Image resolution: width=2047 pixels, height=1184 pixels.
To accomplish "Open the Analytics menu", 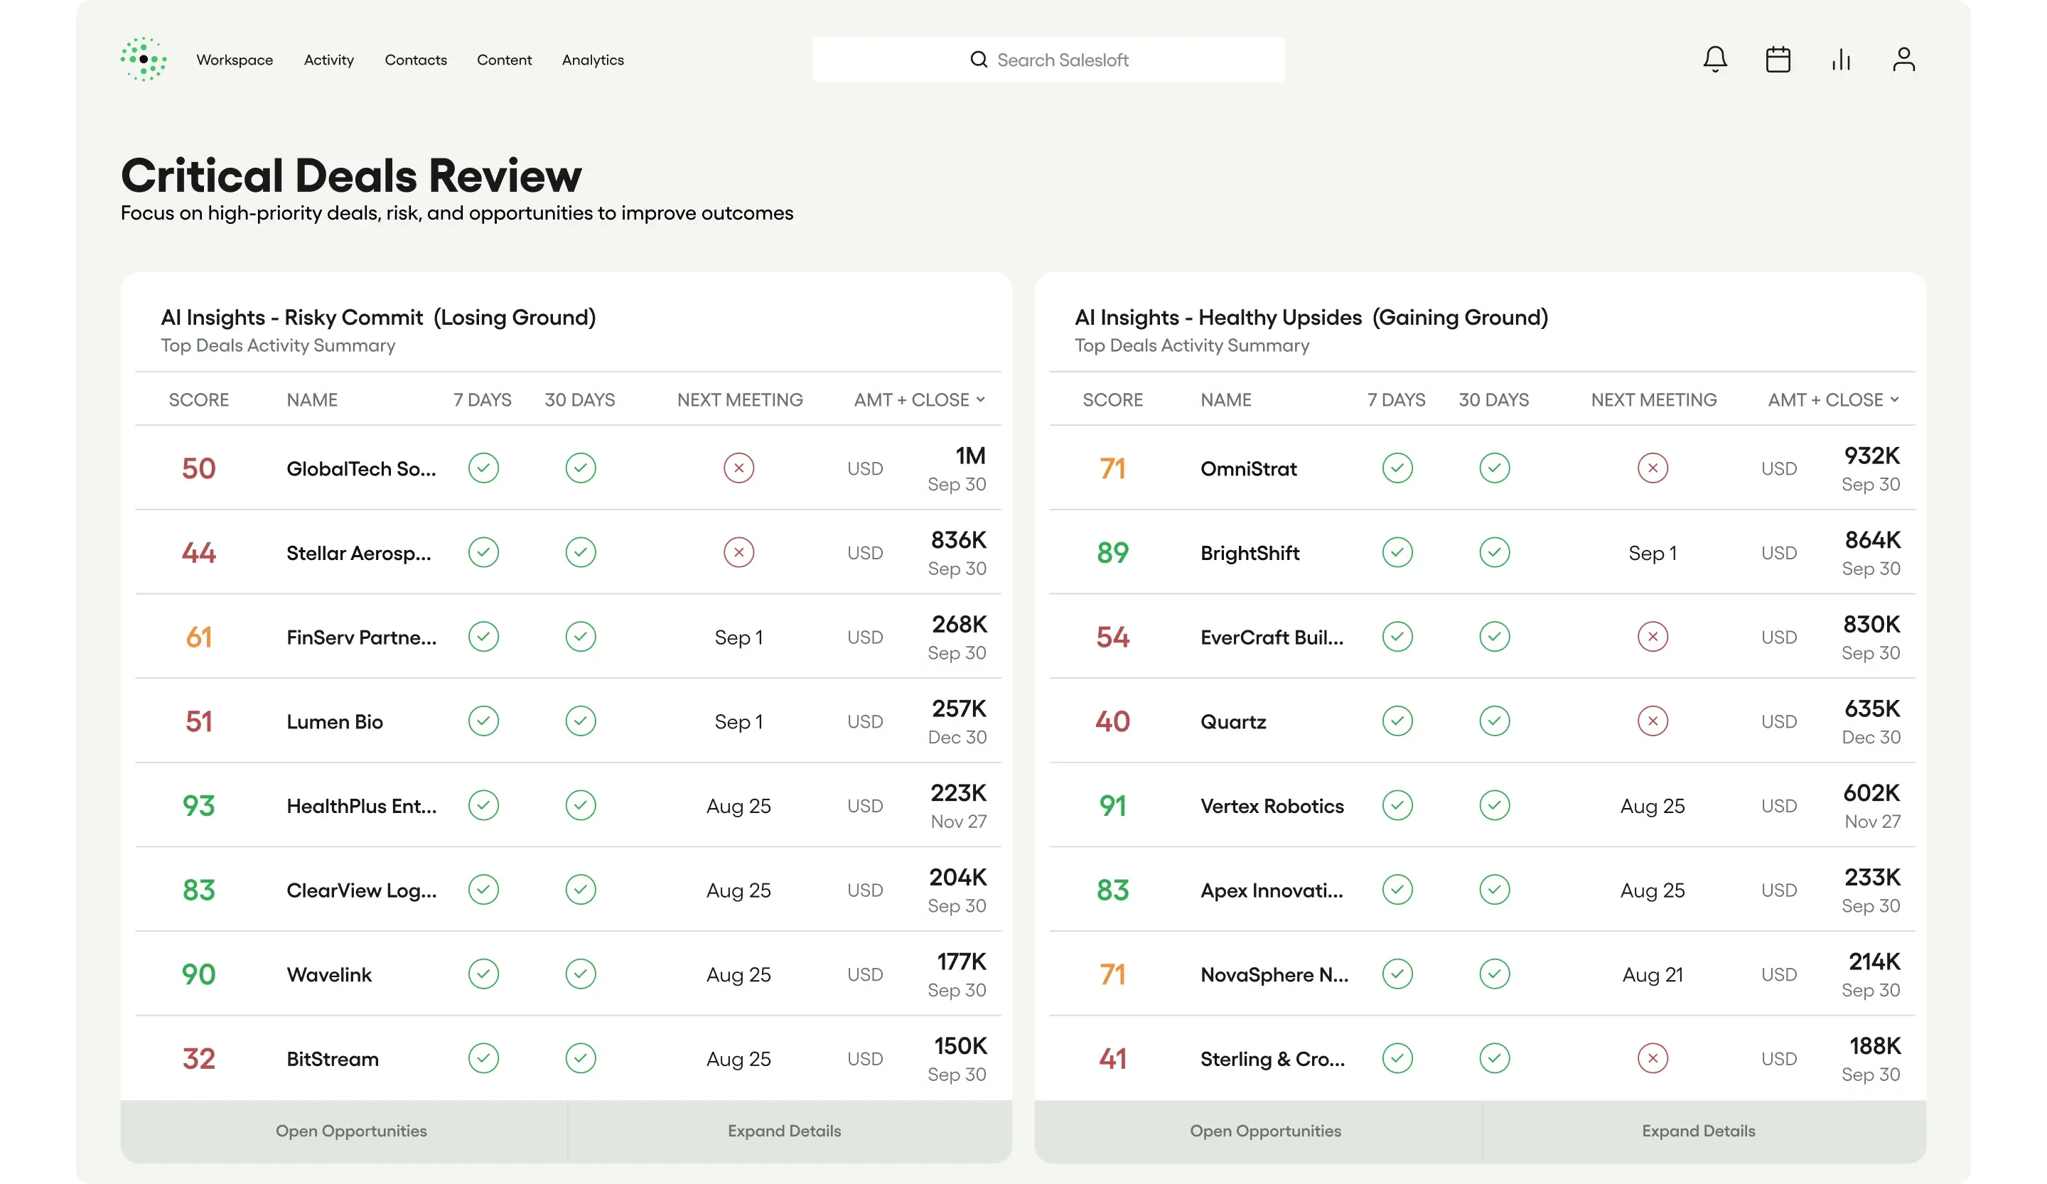I will tap(592, 60).
